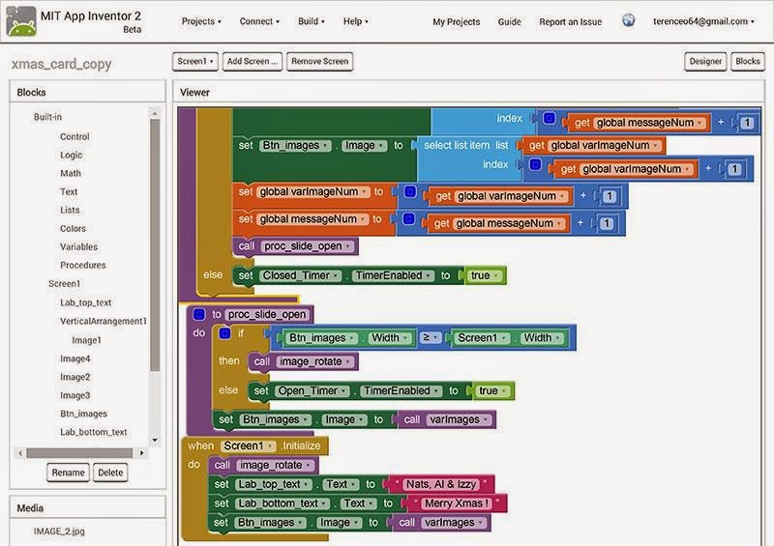The image size is (774, 546).
Task: Switch to Designer view
Action: pos(705,62)
